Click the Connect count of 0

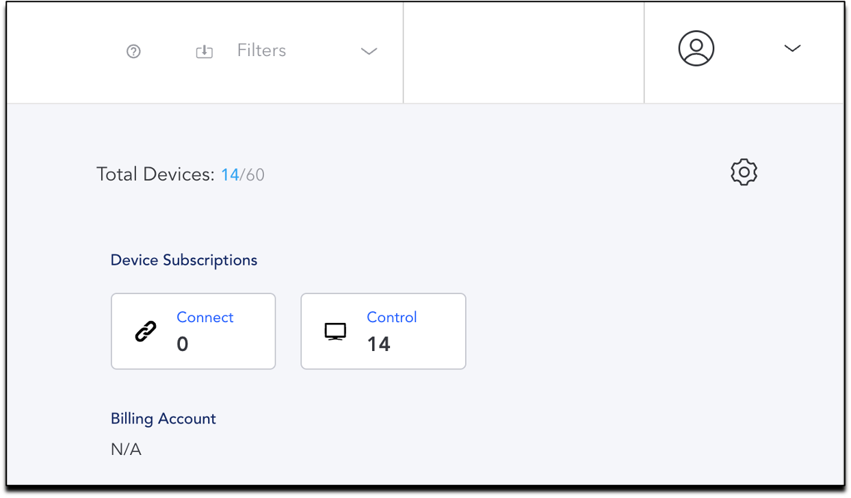[x=183, y=344]
